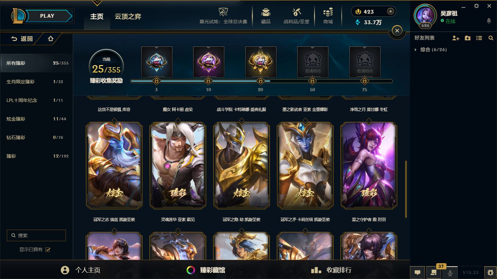497x279 pixels.
Task: Click the plus button next to 423
Action: [x=390, y=11]
